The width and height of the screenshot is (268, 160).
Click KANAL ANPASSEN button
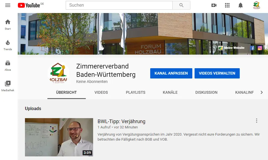click(171, 73)
